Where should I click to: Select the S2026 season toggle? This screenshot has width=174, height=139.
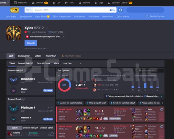click(x=15, y=128)
